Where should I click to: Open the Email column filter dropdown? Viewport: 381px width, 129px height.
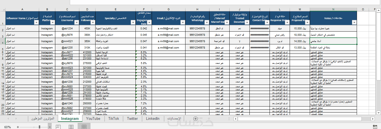[x=183, y=23]
